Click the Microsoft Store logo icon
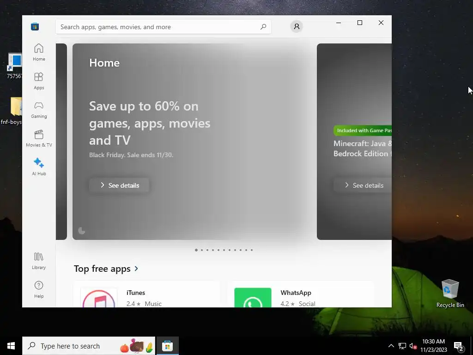473x355 pixels. [35, 26]
